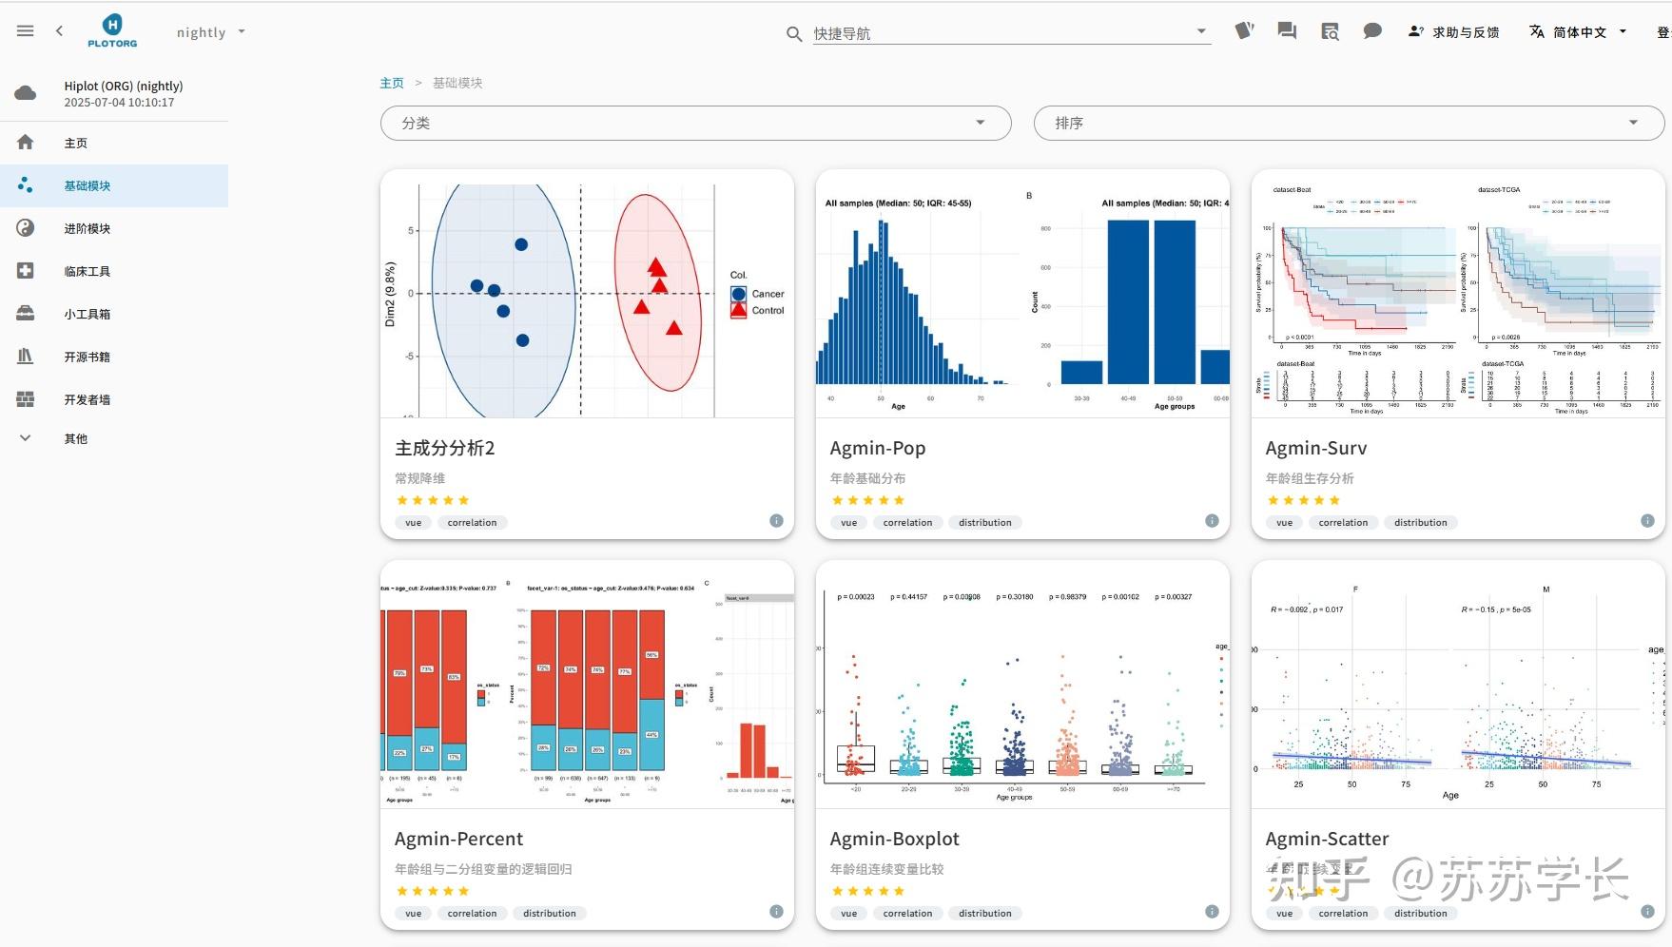Screen dimensions: 1672x947
Task: Open the tags icon in top bar
Action: click(x=1244, y=31)
